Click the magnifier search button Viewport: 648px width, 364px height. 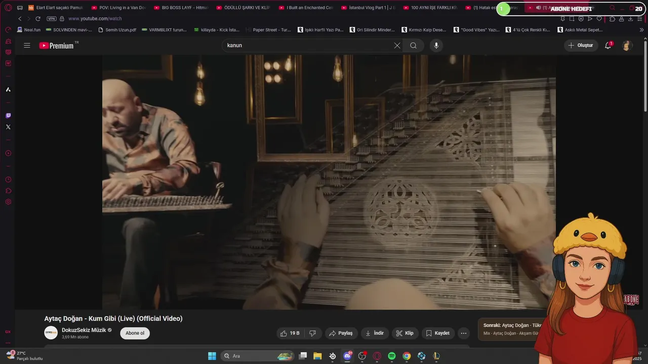pos(414,45)
